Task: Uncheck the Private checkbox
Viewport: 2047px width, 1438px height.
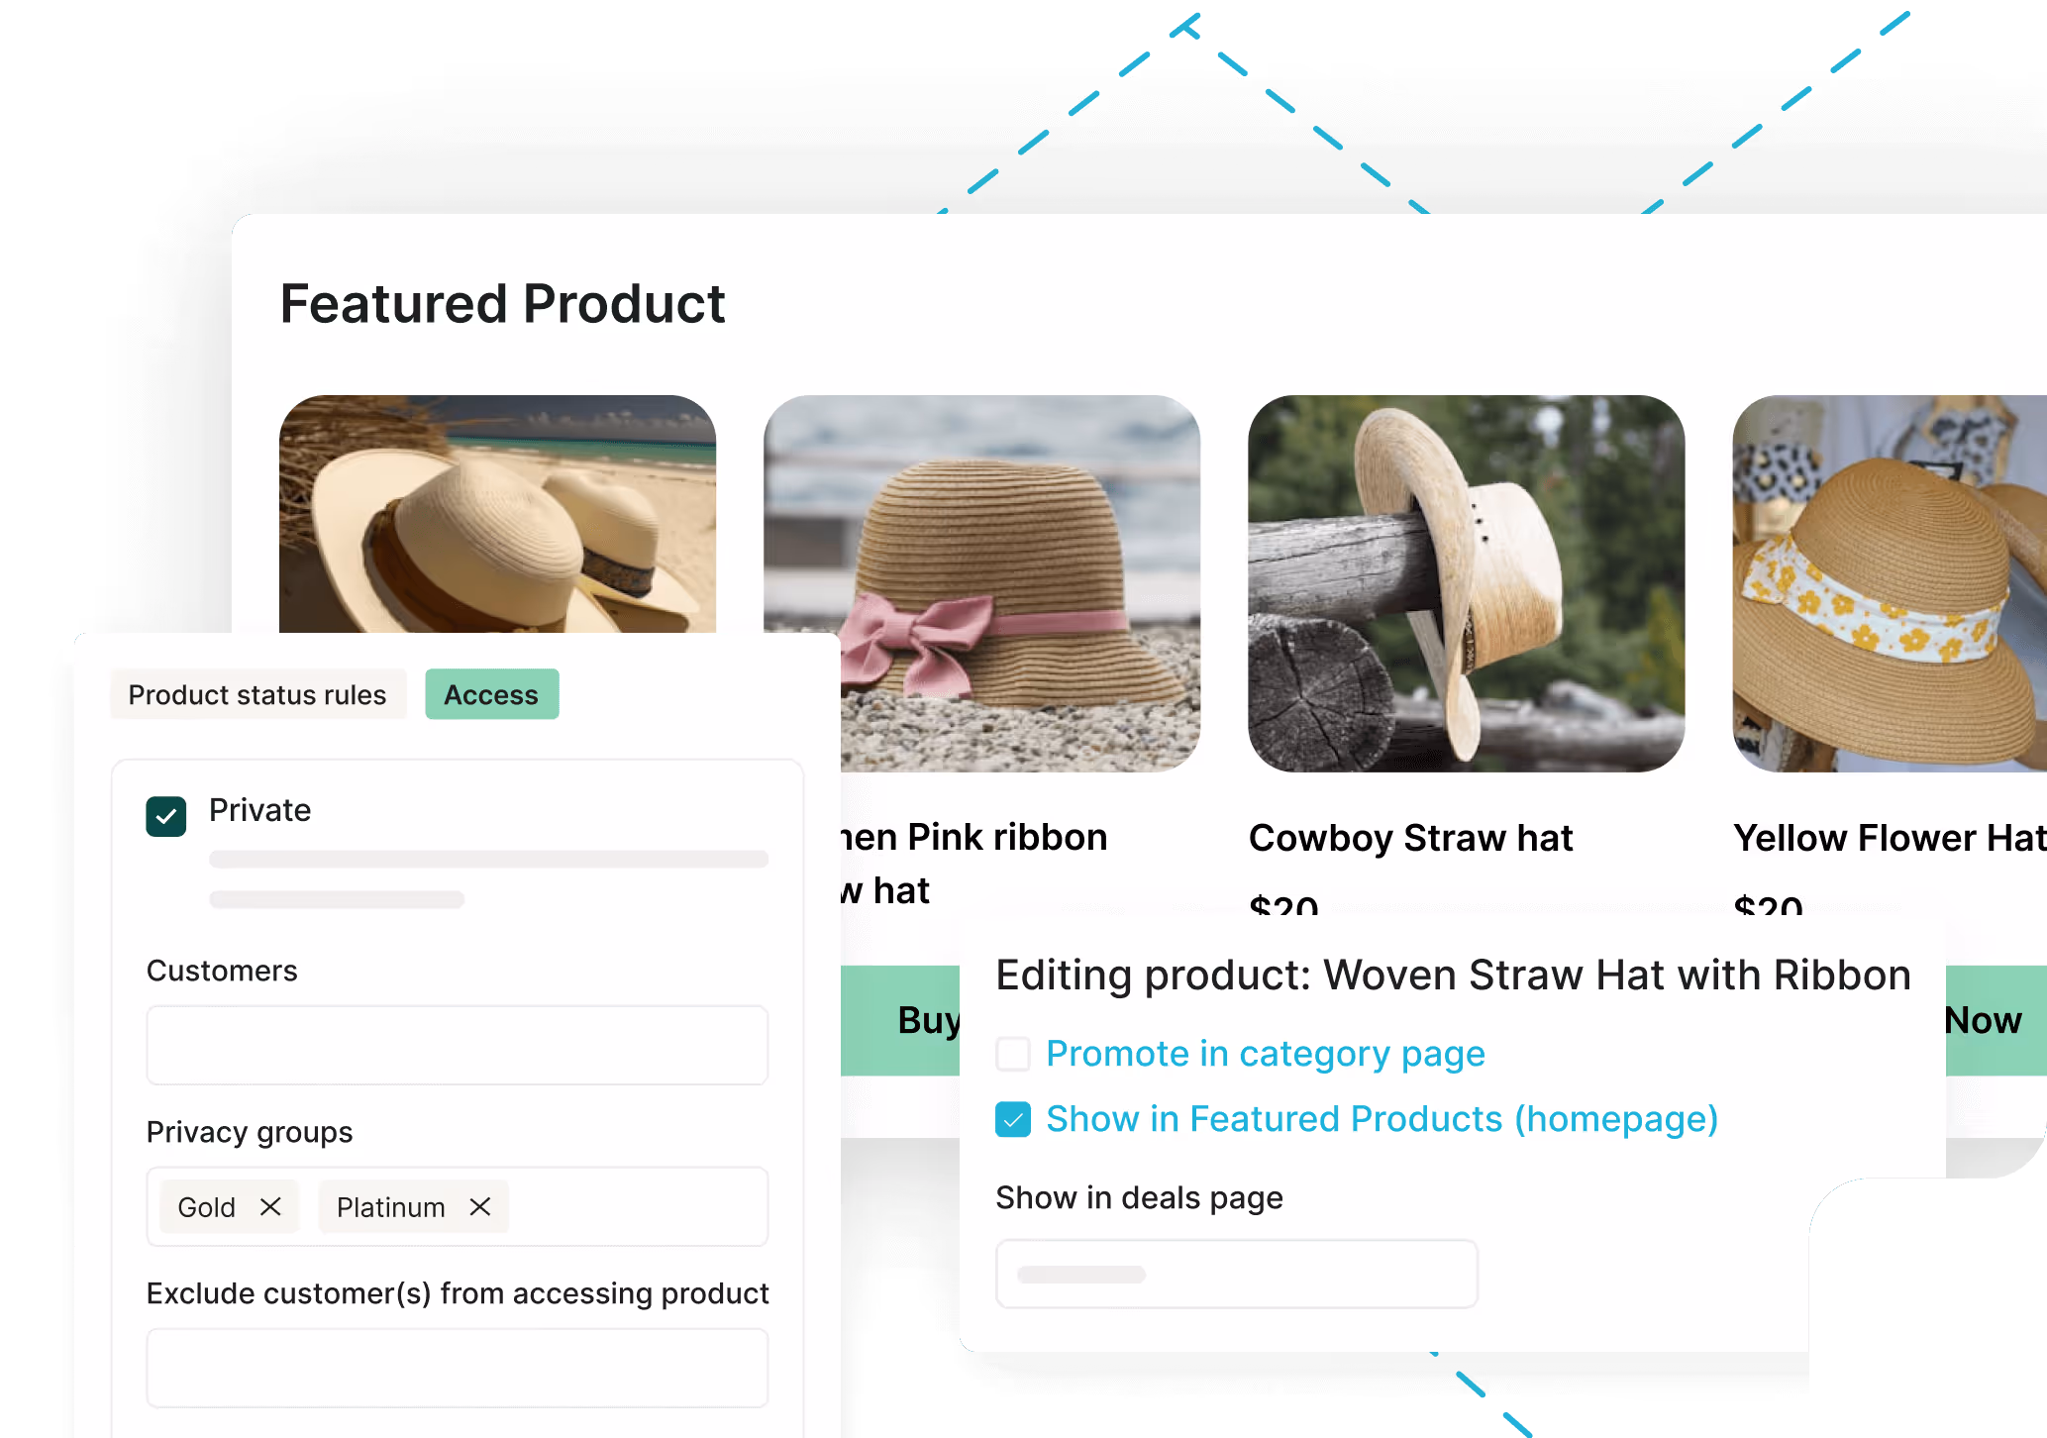Action: [x=166, y=816]
